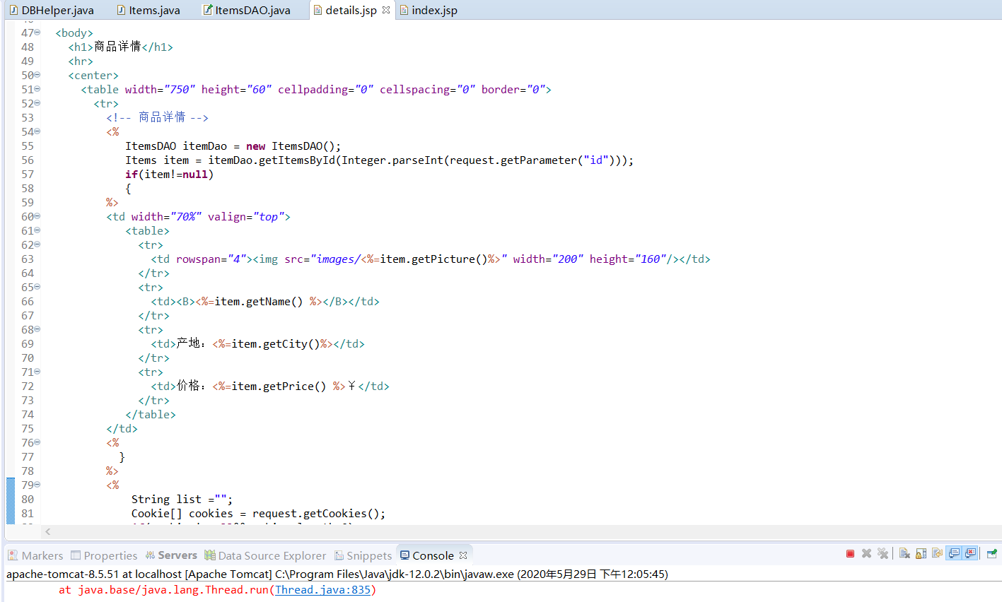Collapse the tr tag on line 52
This screenshot has height=602, width=1002.
[x=37, y=103]
